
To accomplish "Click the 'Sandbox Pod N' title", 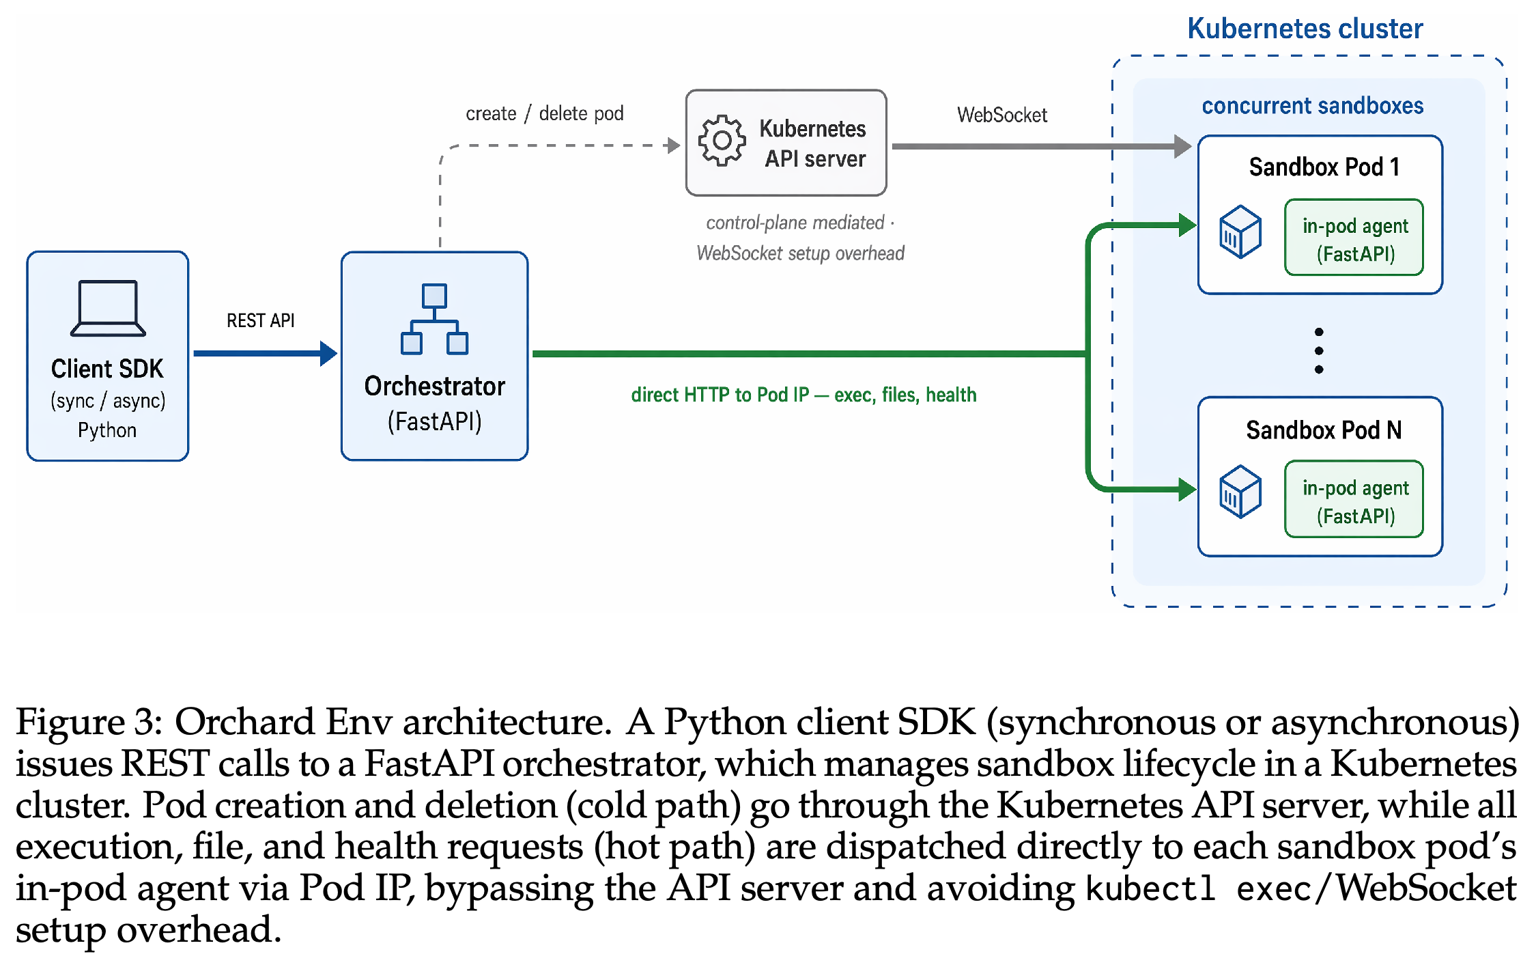I will 1324,430.
